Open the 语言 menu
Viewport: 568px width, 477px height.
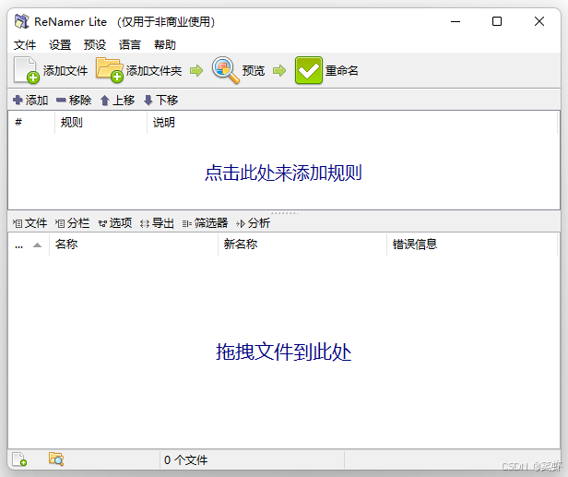point(130,45)
